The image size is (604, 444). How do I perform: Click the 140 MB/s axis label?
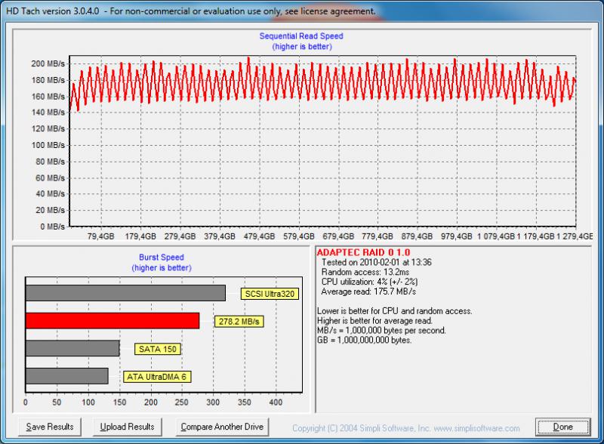coord(48,113)
